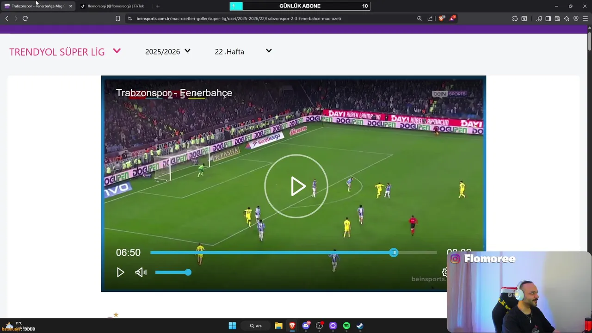Open the Brave VPN shield icon
The image size is (592, 333).
(576, 18)
